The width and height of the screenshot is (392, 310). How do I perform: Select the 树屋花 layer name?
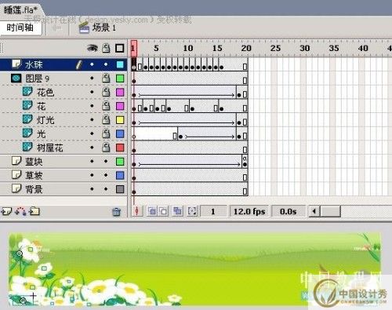point(49,148)
